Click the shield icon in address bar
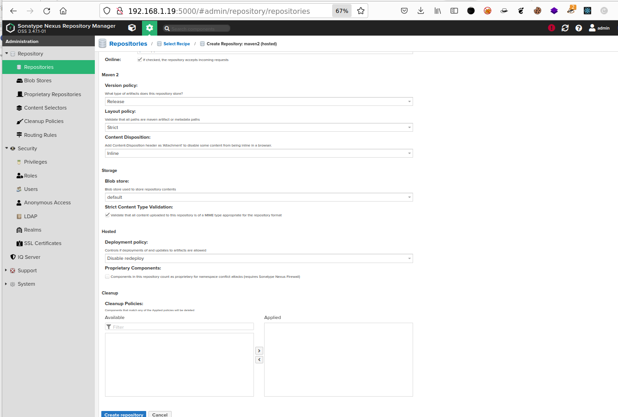Viewport: 618px width, 417px height. [x=107, y=11]
